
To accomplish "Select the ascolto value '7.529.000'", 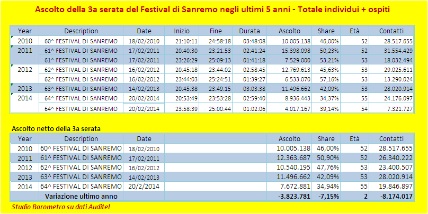I will click(298, 60).
